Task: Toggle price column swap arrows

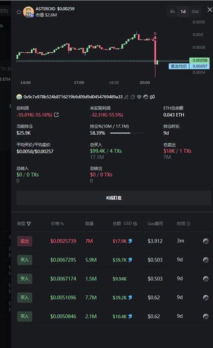Action: tap(62, 224)
